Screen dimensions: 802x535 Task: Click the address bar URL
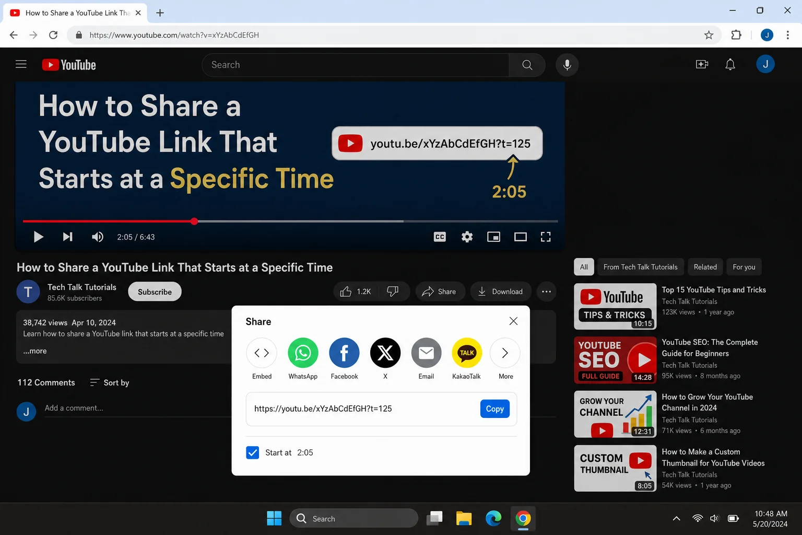(174, 35)
